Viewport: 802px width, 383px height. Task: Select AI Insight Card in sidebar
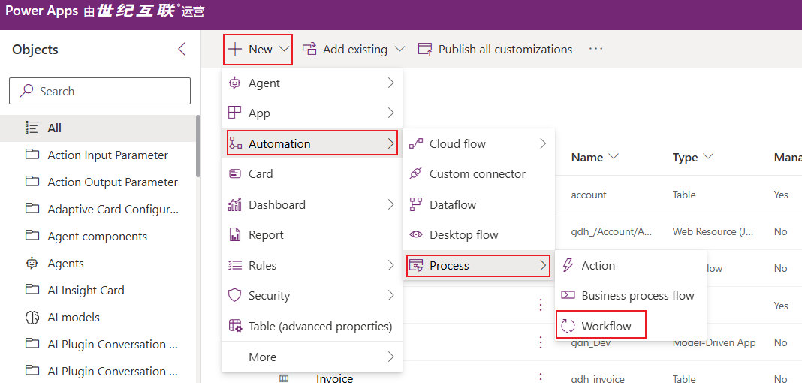97,291
